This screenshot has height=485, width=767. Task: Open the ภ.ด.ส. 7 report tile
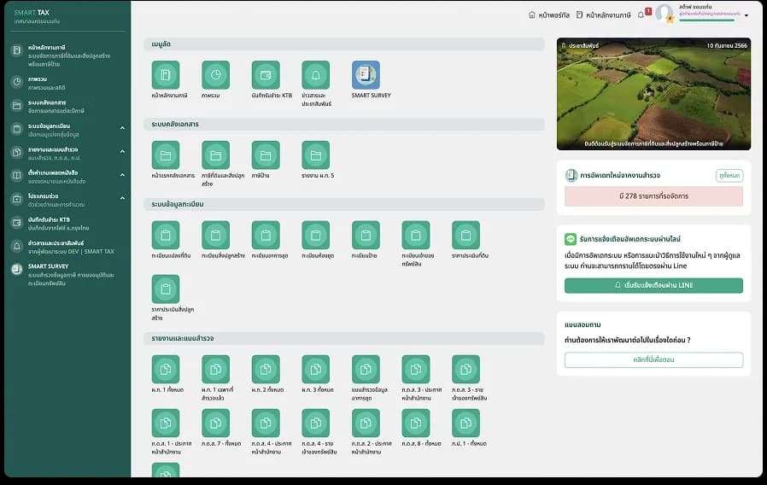(216, 423)
